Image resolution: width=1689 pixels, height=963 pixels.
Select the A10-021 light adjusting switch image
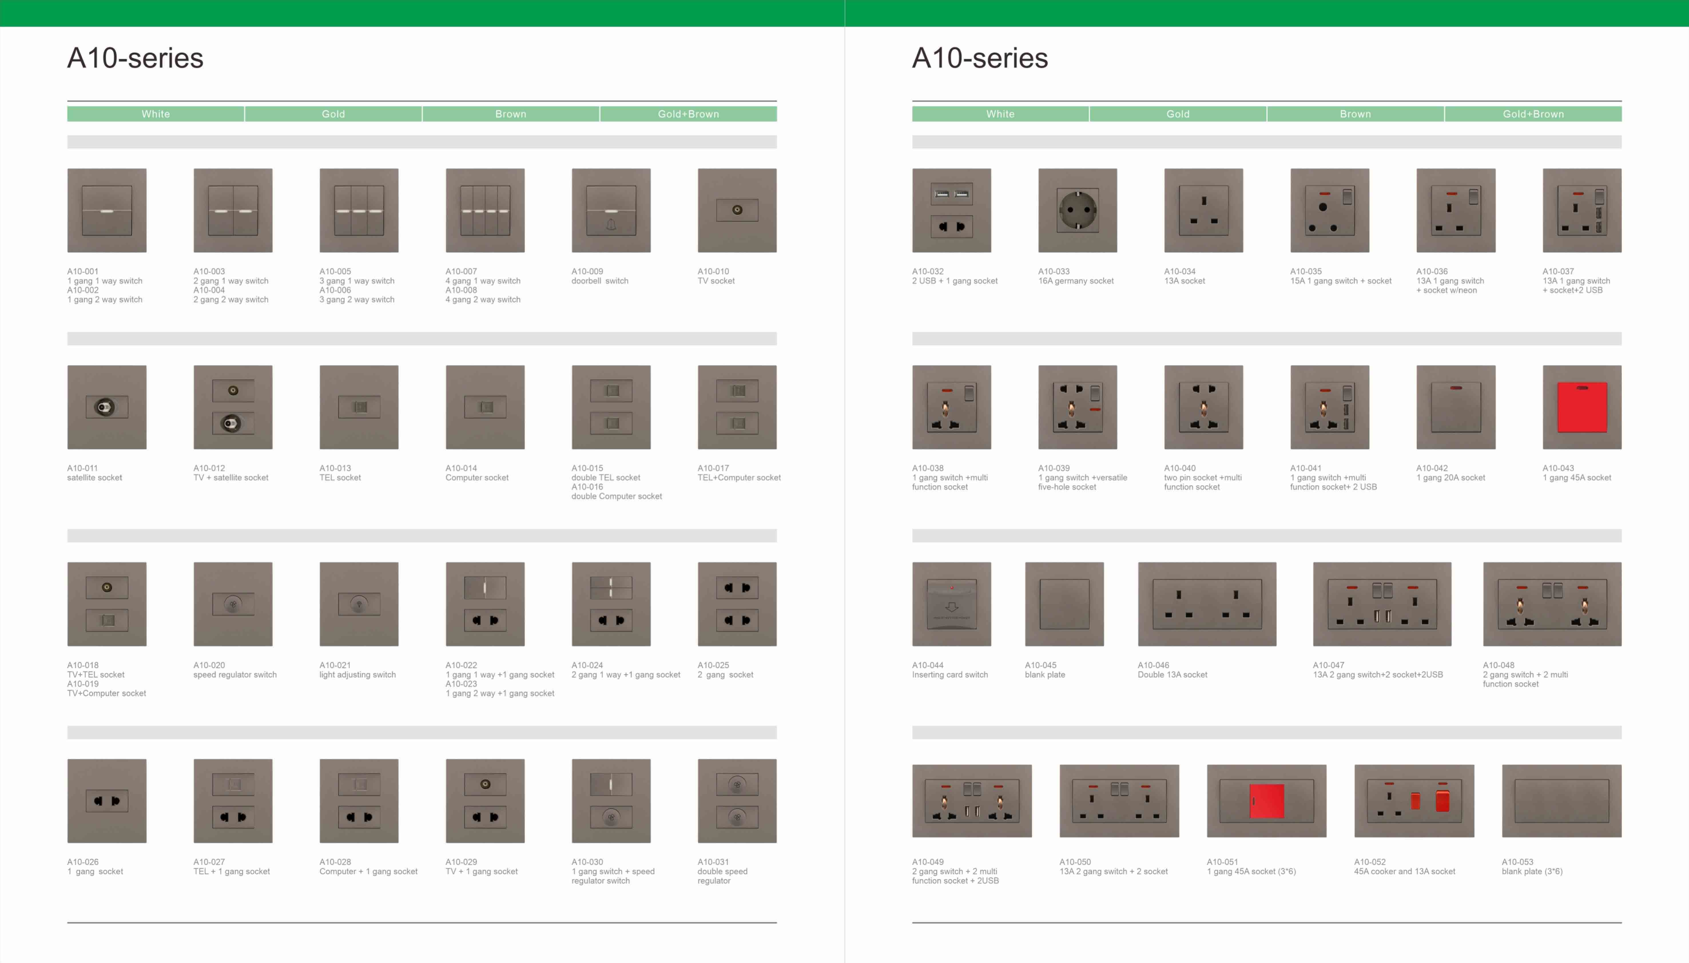[359, 604]
